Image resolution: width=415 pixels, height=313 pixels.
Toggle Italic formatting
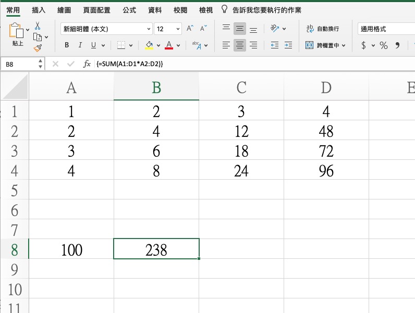point(80,45)
